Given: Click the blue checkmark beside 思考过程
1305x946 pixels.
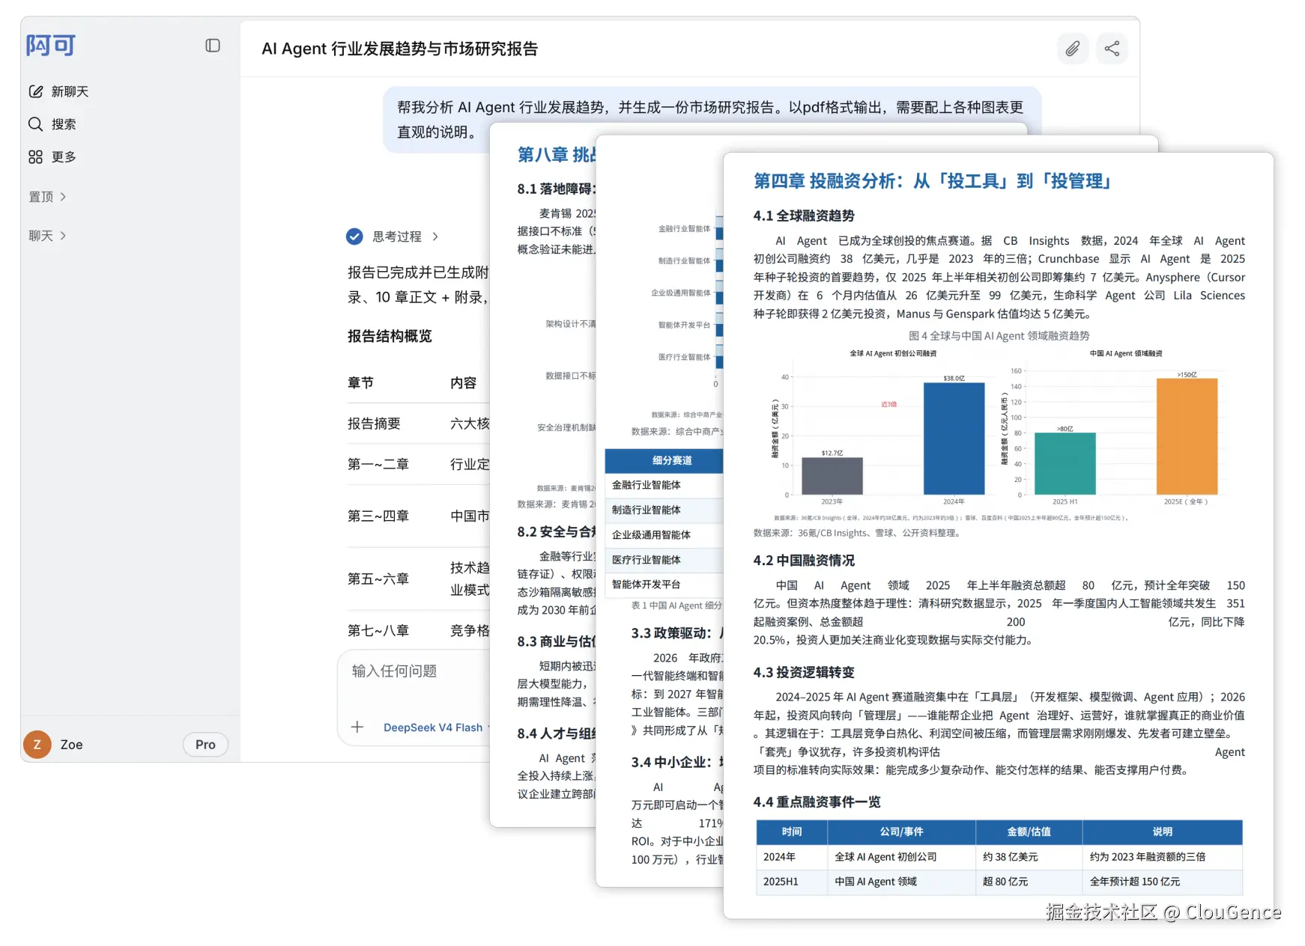Looking at the screenshot, I should tap(354, 236).
